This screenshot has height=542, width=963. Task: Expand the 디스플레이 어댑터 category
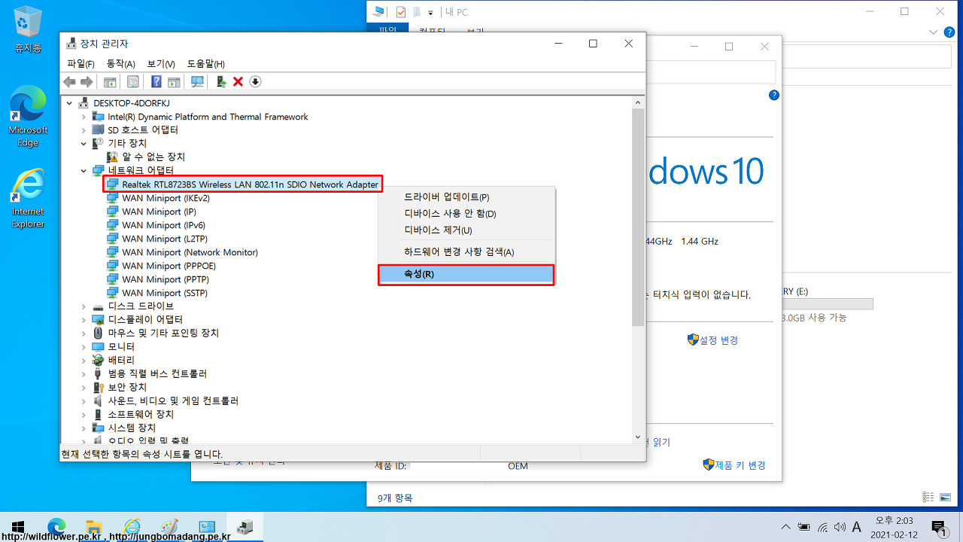84,320
